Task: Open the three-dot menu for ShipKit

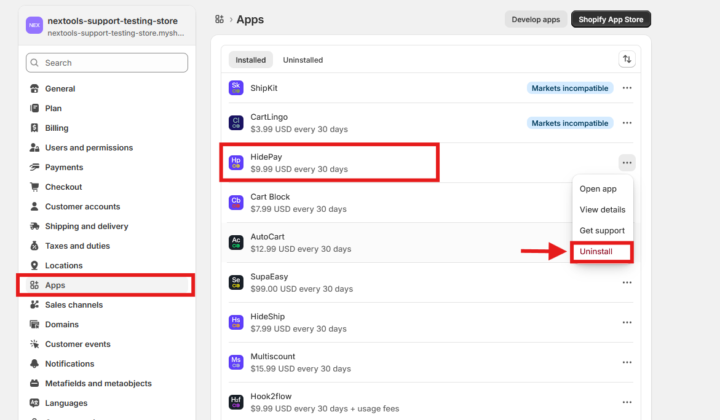Action: point(627,88)
